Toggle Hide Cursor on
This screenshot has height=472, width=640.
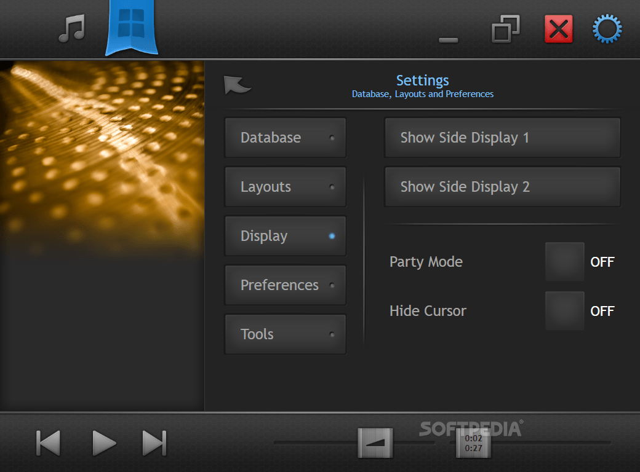point(564,310)
